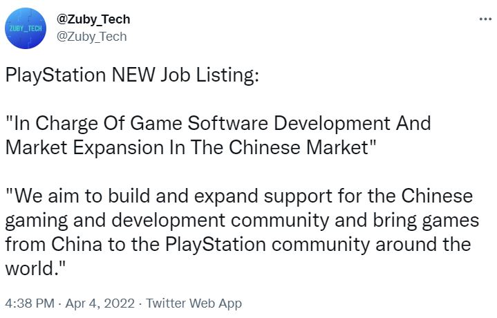Click the 'from China' phrase

(x=53, y=245)
